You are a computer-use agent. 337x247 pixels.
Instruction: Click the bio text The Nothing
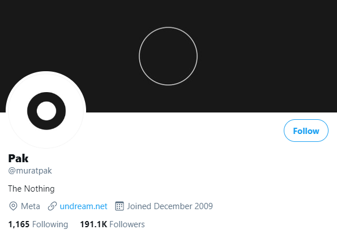(31, 189)
